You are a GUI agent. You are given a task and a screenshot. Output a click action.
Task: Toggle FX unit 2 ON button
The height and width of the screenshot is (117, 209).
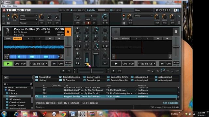point(130,23)
